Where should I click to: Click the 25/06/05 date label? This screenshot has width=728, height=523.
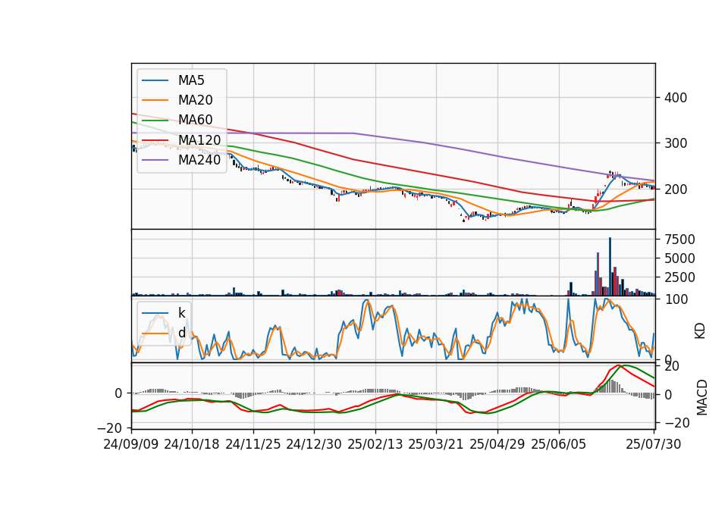(x=559, y=444)
